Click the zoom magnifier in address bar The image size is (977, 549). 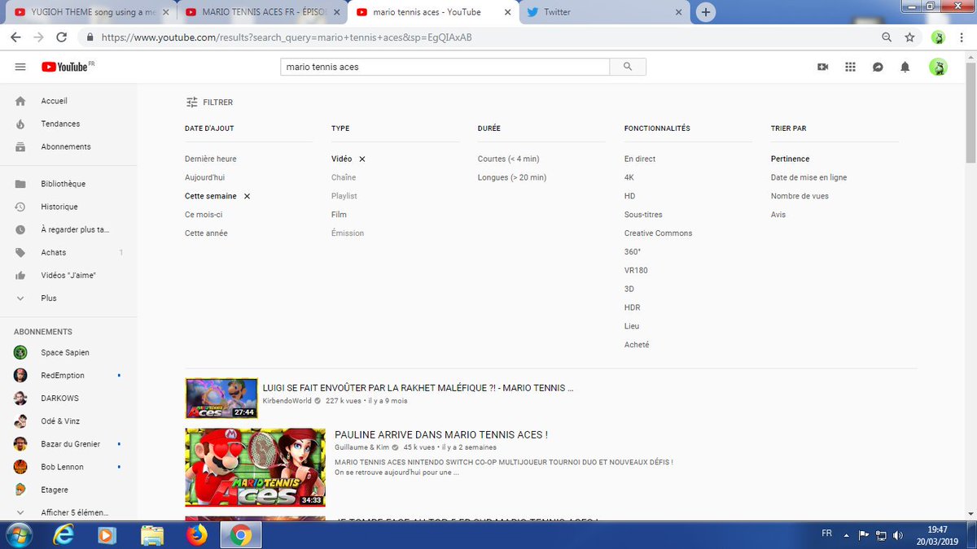887,37
